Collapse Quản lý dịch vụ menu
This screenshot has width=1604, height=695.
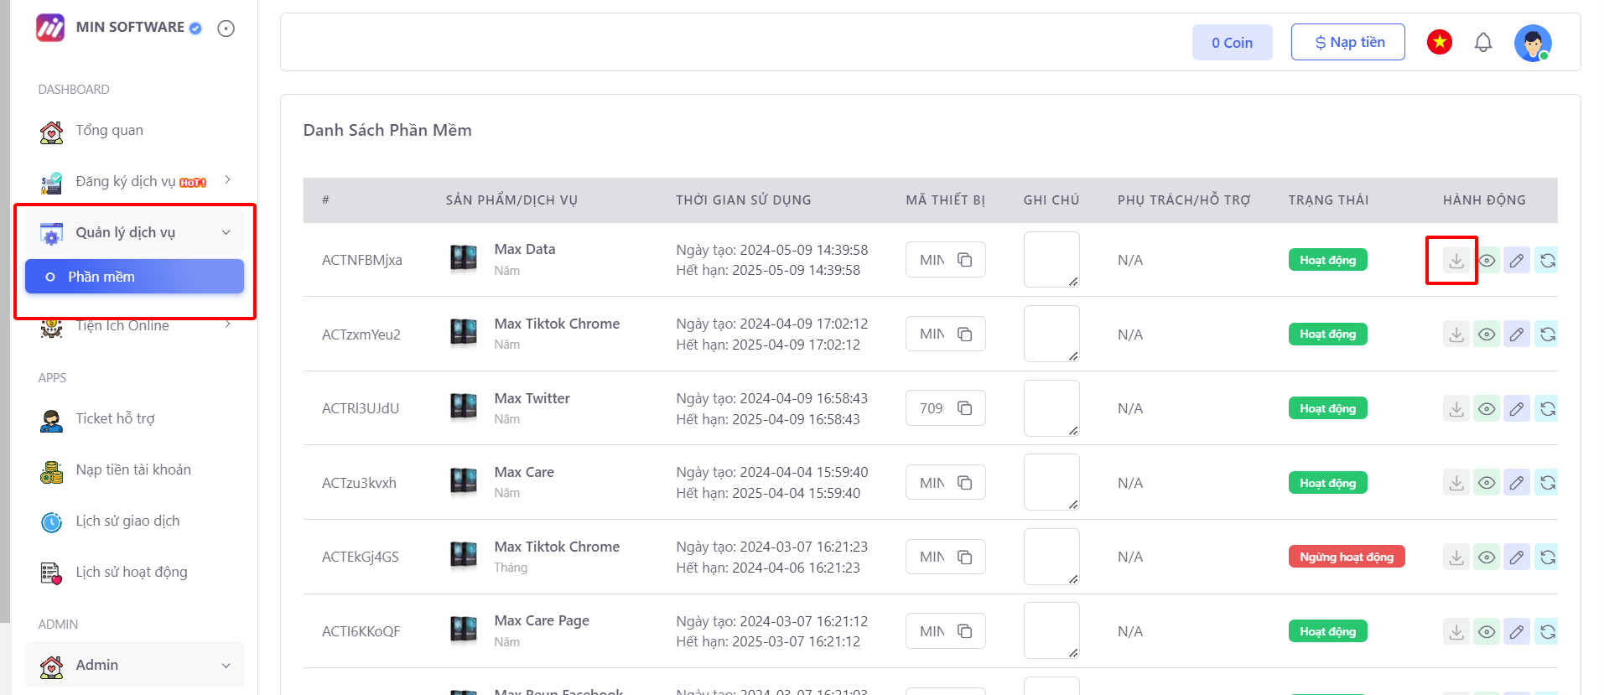click(134, 232)
